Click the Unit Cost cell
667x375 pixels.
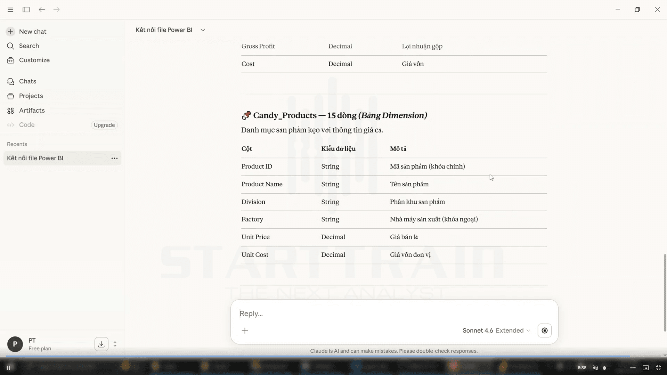pos(255,255)
